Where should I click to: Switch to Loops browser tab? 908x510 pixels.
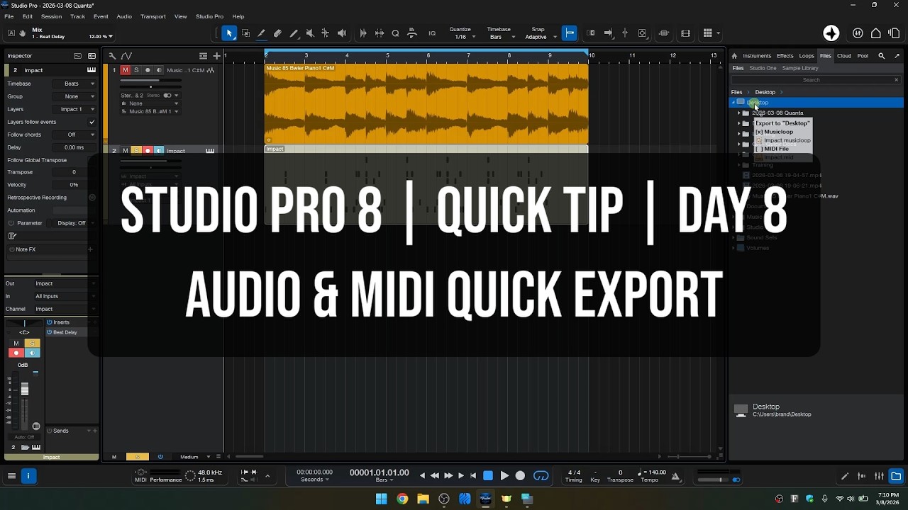(807, 56)
